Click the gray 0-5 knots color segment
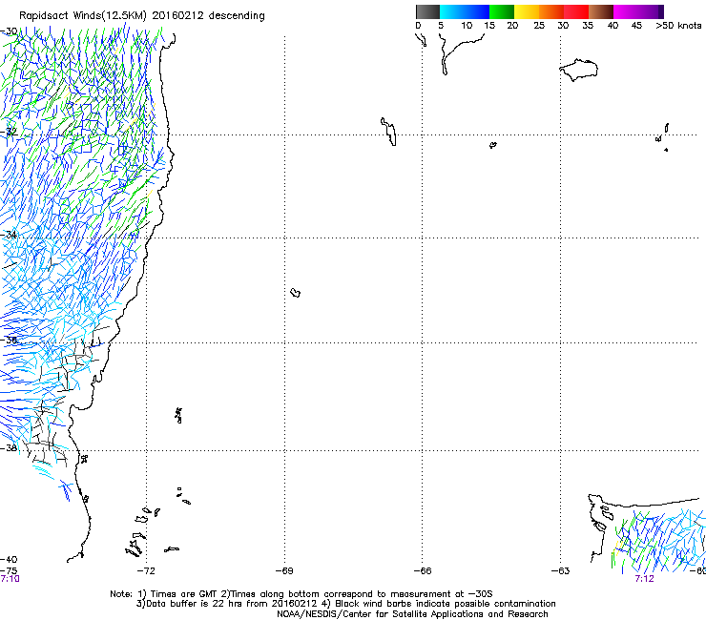The width and height of the screenshot is (706, 620). (x=427, y=11)
